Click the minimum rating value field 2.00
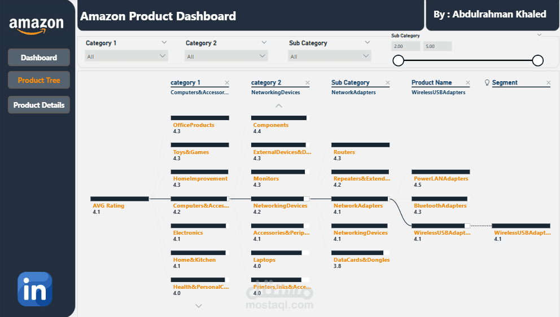Screen dimensions: 560x317 pos(406,46)
